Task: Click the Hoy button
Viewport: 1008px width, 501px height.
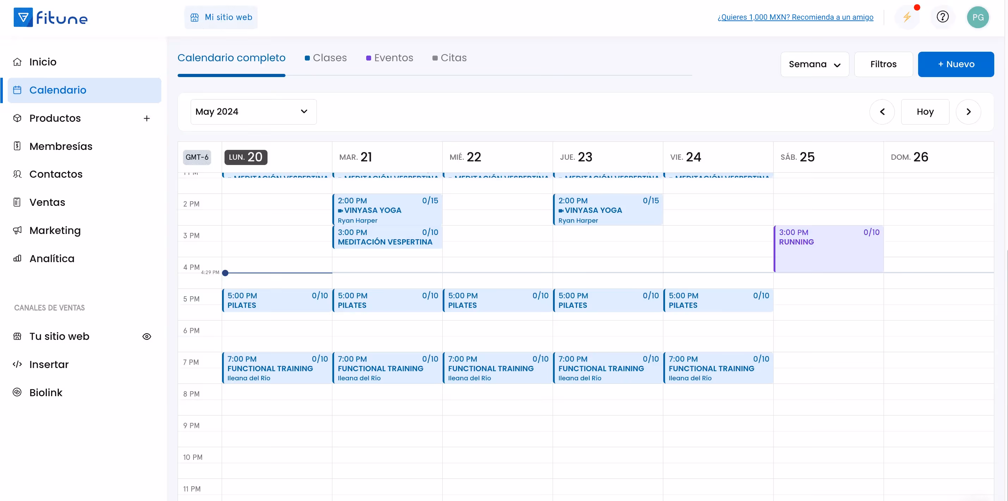Action: point(925,112)
